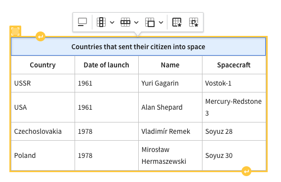The width and height of the screenshot is (281, 182).
Task: Click the USA cell
Action: point(43,107)
